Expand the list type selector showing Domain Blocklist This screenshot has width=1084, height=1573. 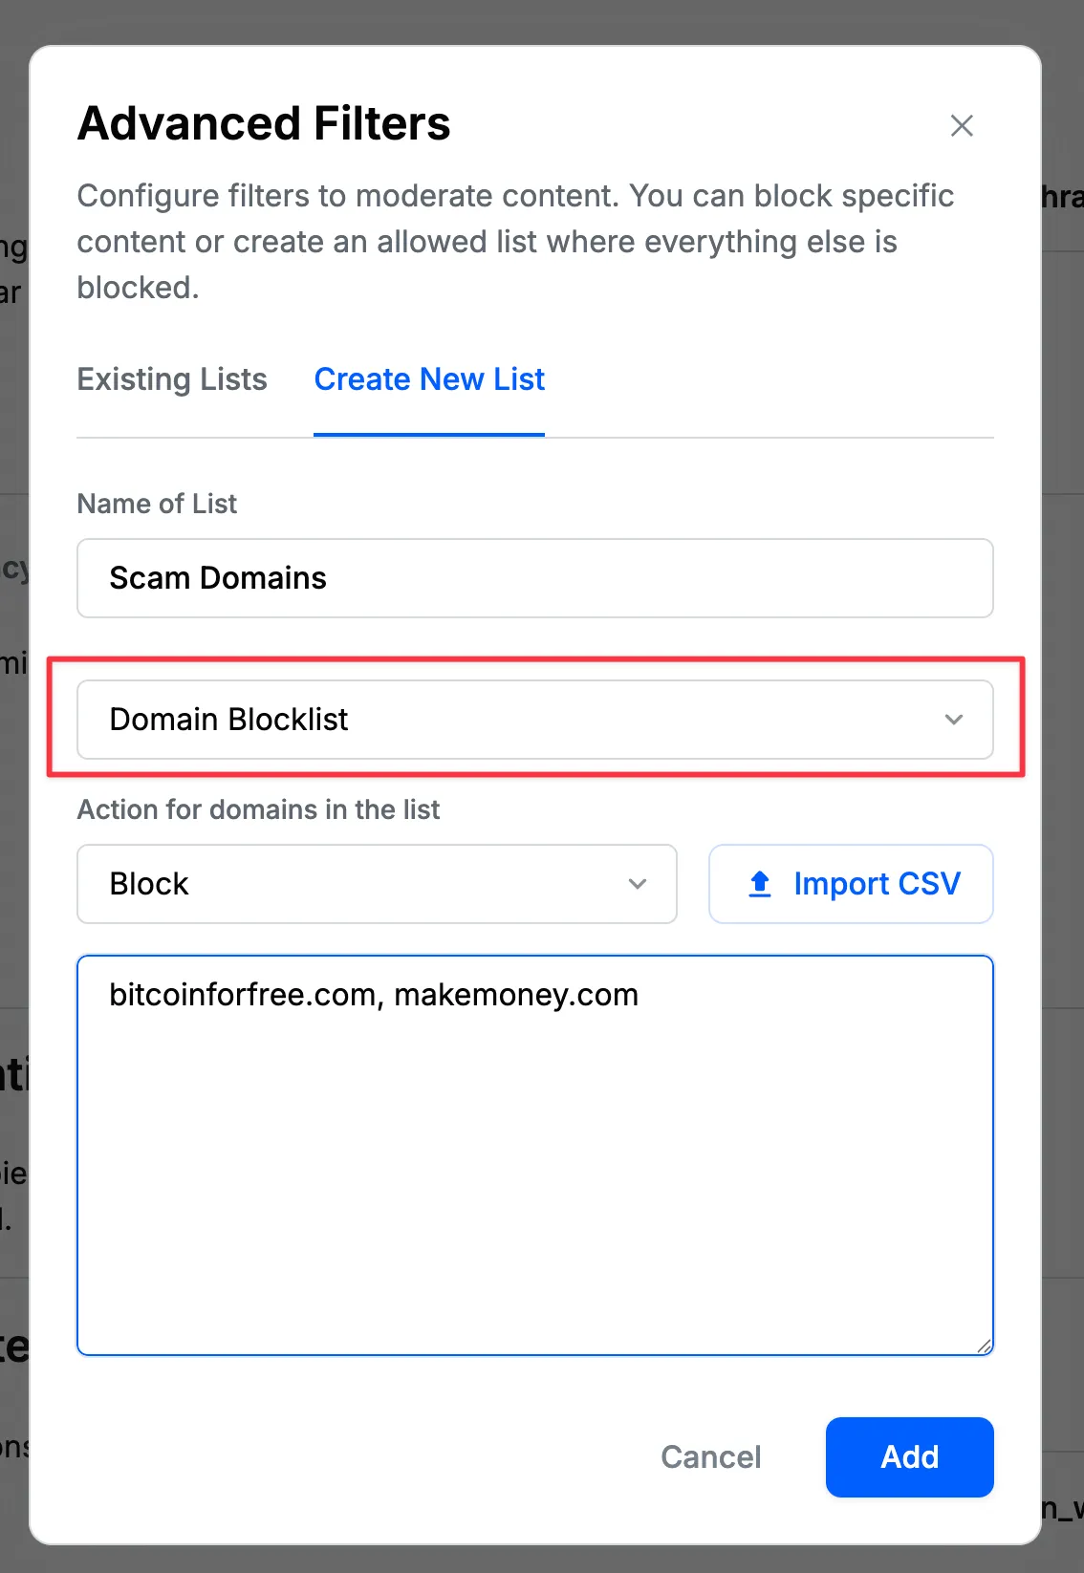pos(535,720)
